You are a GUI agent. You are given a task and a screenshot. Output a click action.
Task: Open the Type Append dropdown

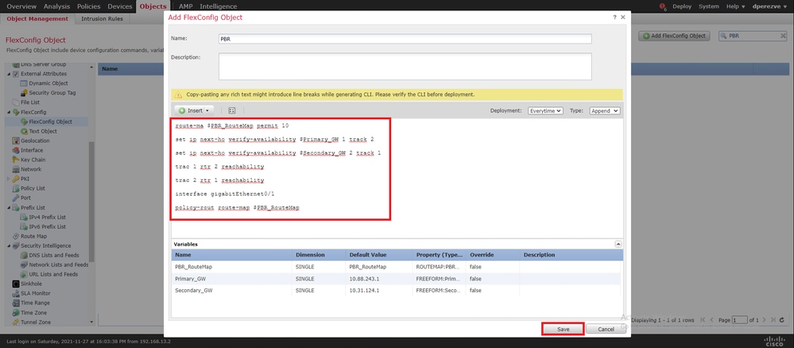click(605, 110)
